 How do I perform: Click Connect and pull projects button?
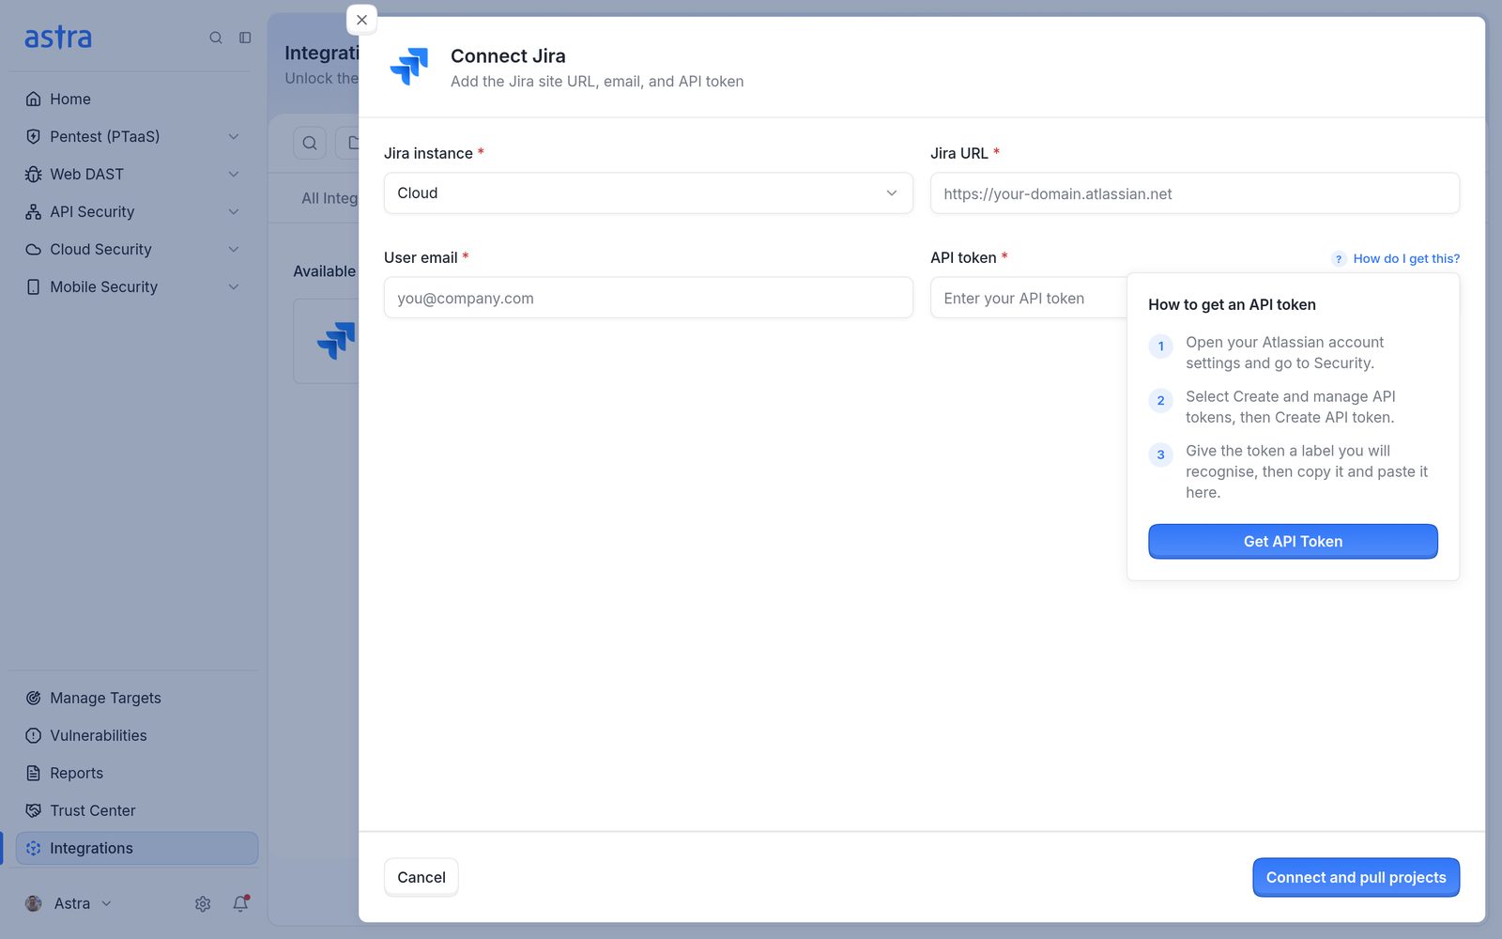1356,877
